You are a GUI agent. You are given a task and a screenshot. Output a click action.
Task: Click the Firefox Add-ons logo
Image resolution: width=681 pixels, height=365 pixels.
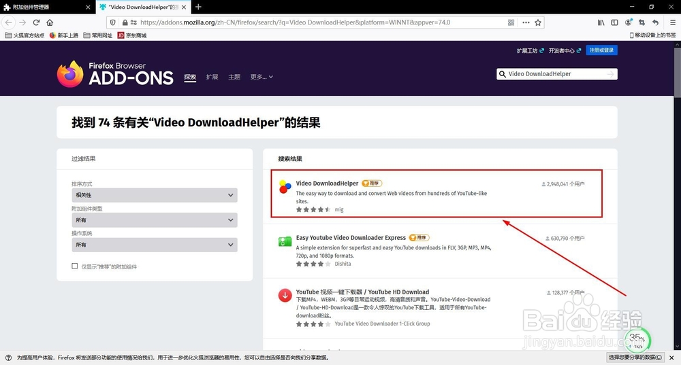115,73
